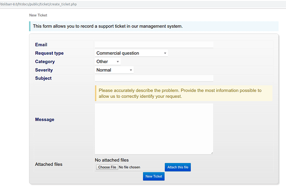Click the blue support ticket info banner
Viewport: 286px width, 194px height.
pyautogui.click(x=154, y=26)
